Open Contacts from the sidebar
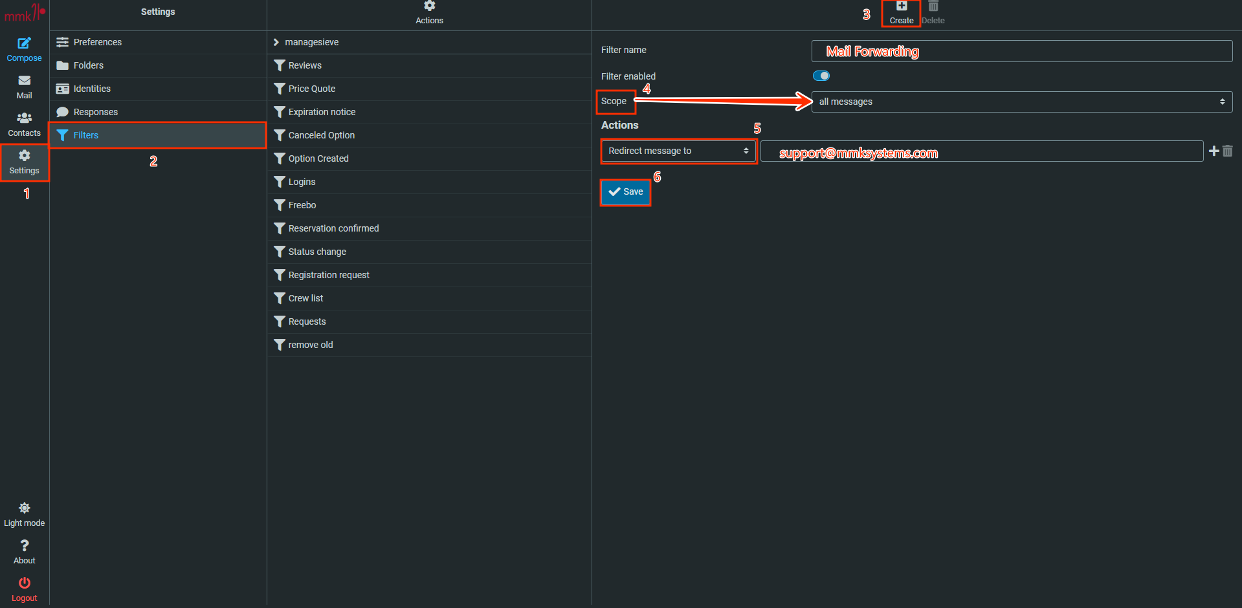The width and height of the screenshot is (1242, 608). click(x=24, y=124)
